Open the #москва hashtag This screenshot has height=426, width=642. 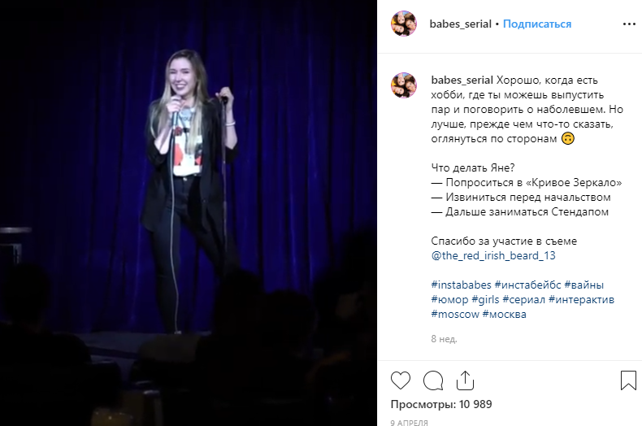(505, 314)
